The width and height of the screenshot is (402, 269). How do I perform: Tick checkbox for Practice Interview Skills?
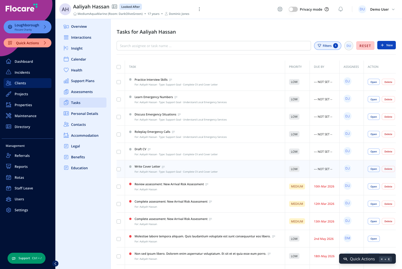[x=119, y=82]
